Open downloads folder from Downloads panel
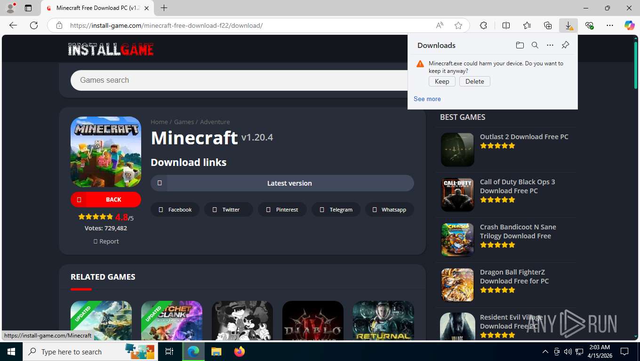The image size is (640, 361). click(x=520, y=45)
